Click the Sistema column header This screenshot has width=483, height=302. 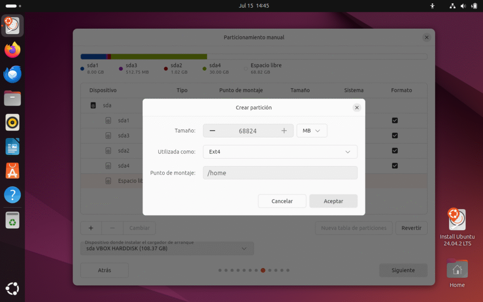pyautogui.click(x=354, y=90)
